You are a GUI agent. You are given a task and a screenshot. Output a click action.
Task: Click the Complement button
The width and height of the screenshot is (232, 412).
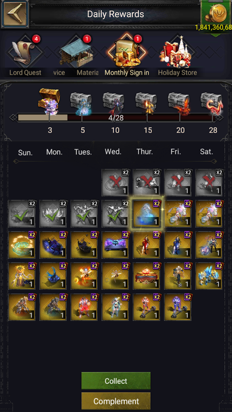click(116, 401)
